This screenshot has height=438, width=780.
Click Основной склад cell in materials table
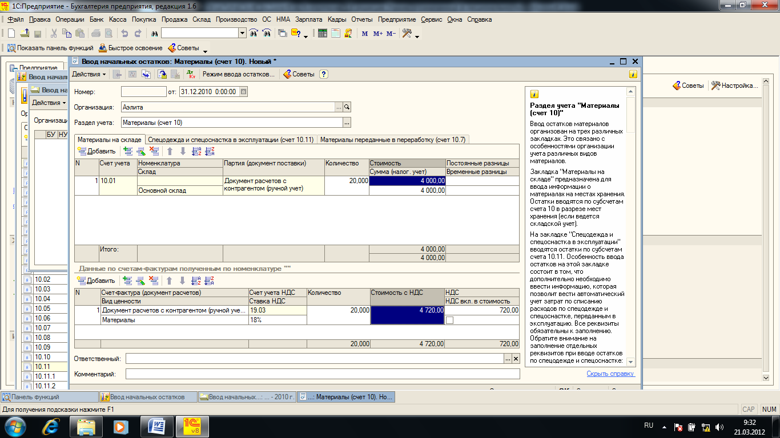pyautogui.click(x=180, y=190)
